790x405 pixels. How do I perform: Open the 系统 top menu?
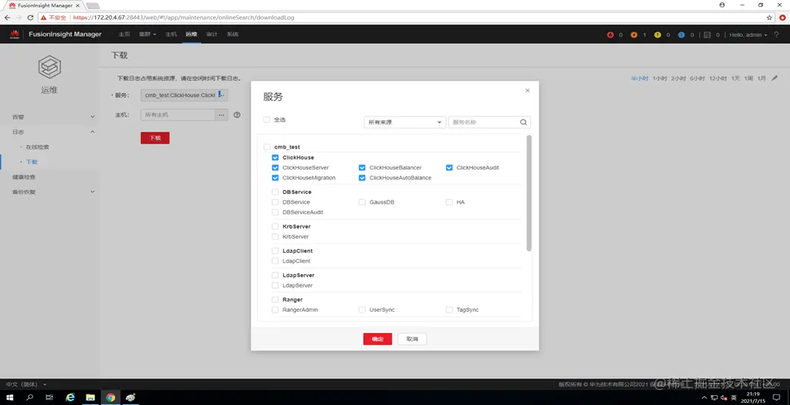[x=233, y=34]
